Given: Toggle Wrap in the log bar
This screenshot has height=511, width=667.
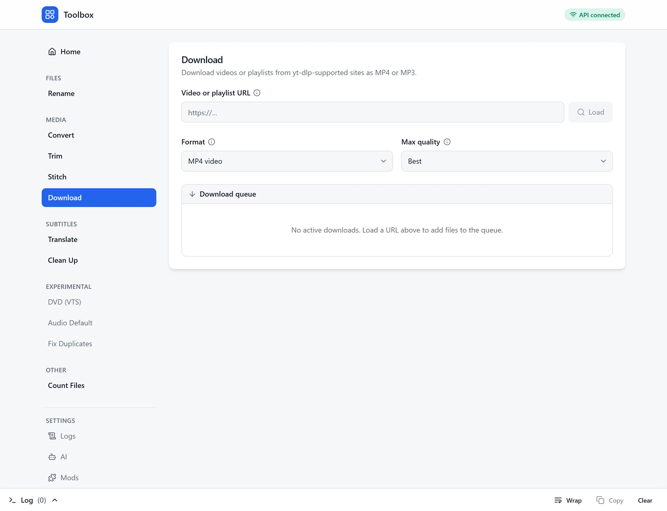Looking at the screenshot, I should coord(568,500).
